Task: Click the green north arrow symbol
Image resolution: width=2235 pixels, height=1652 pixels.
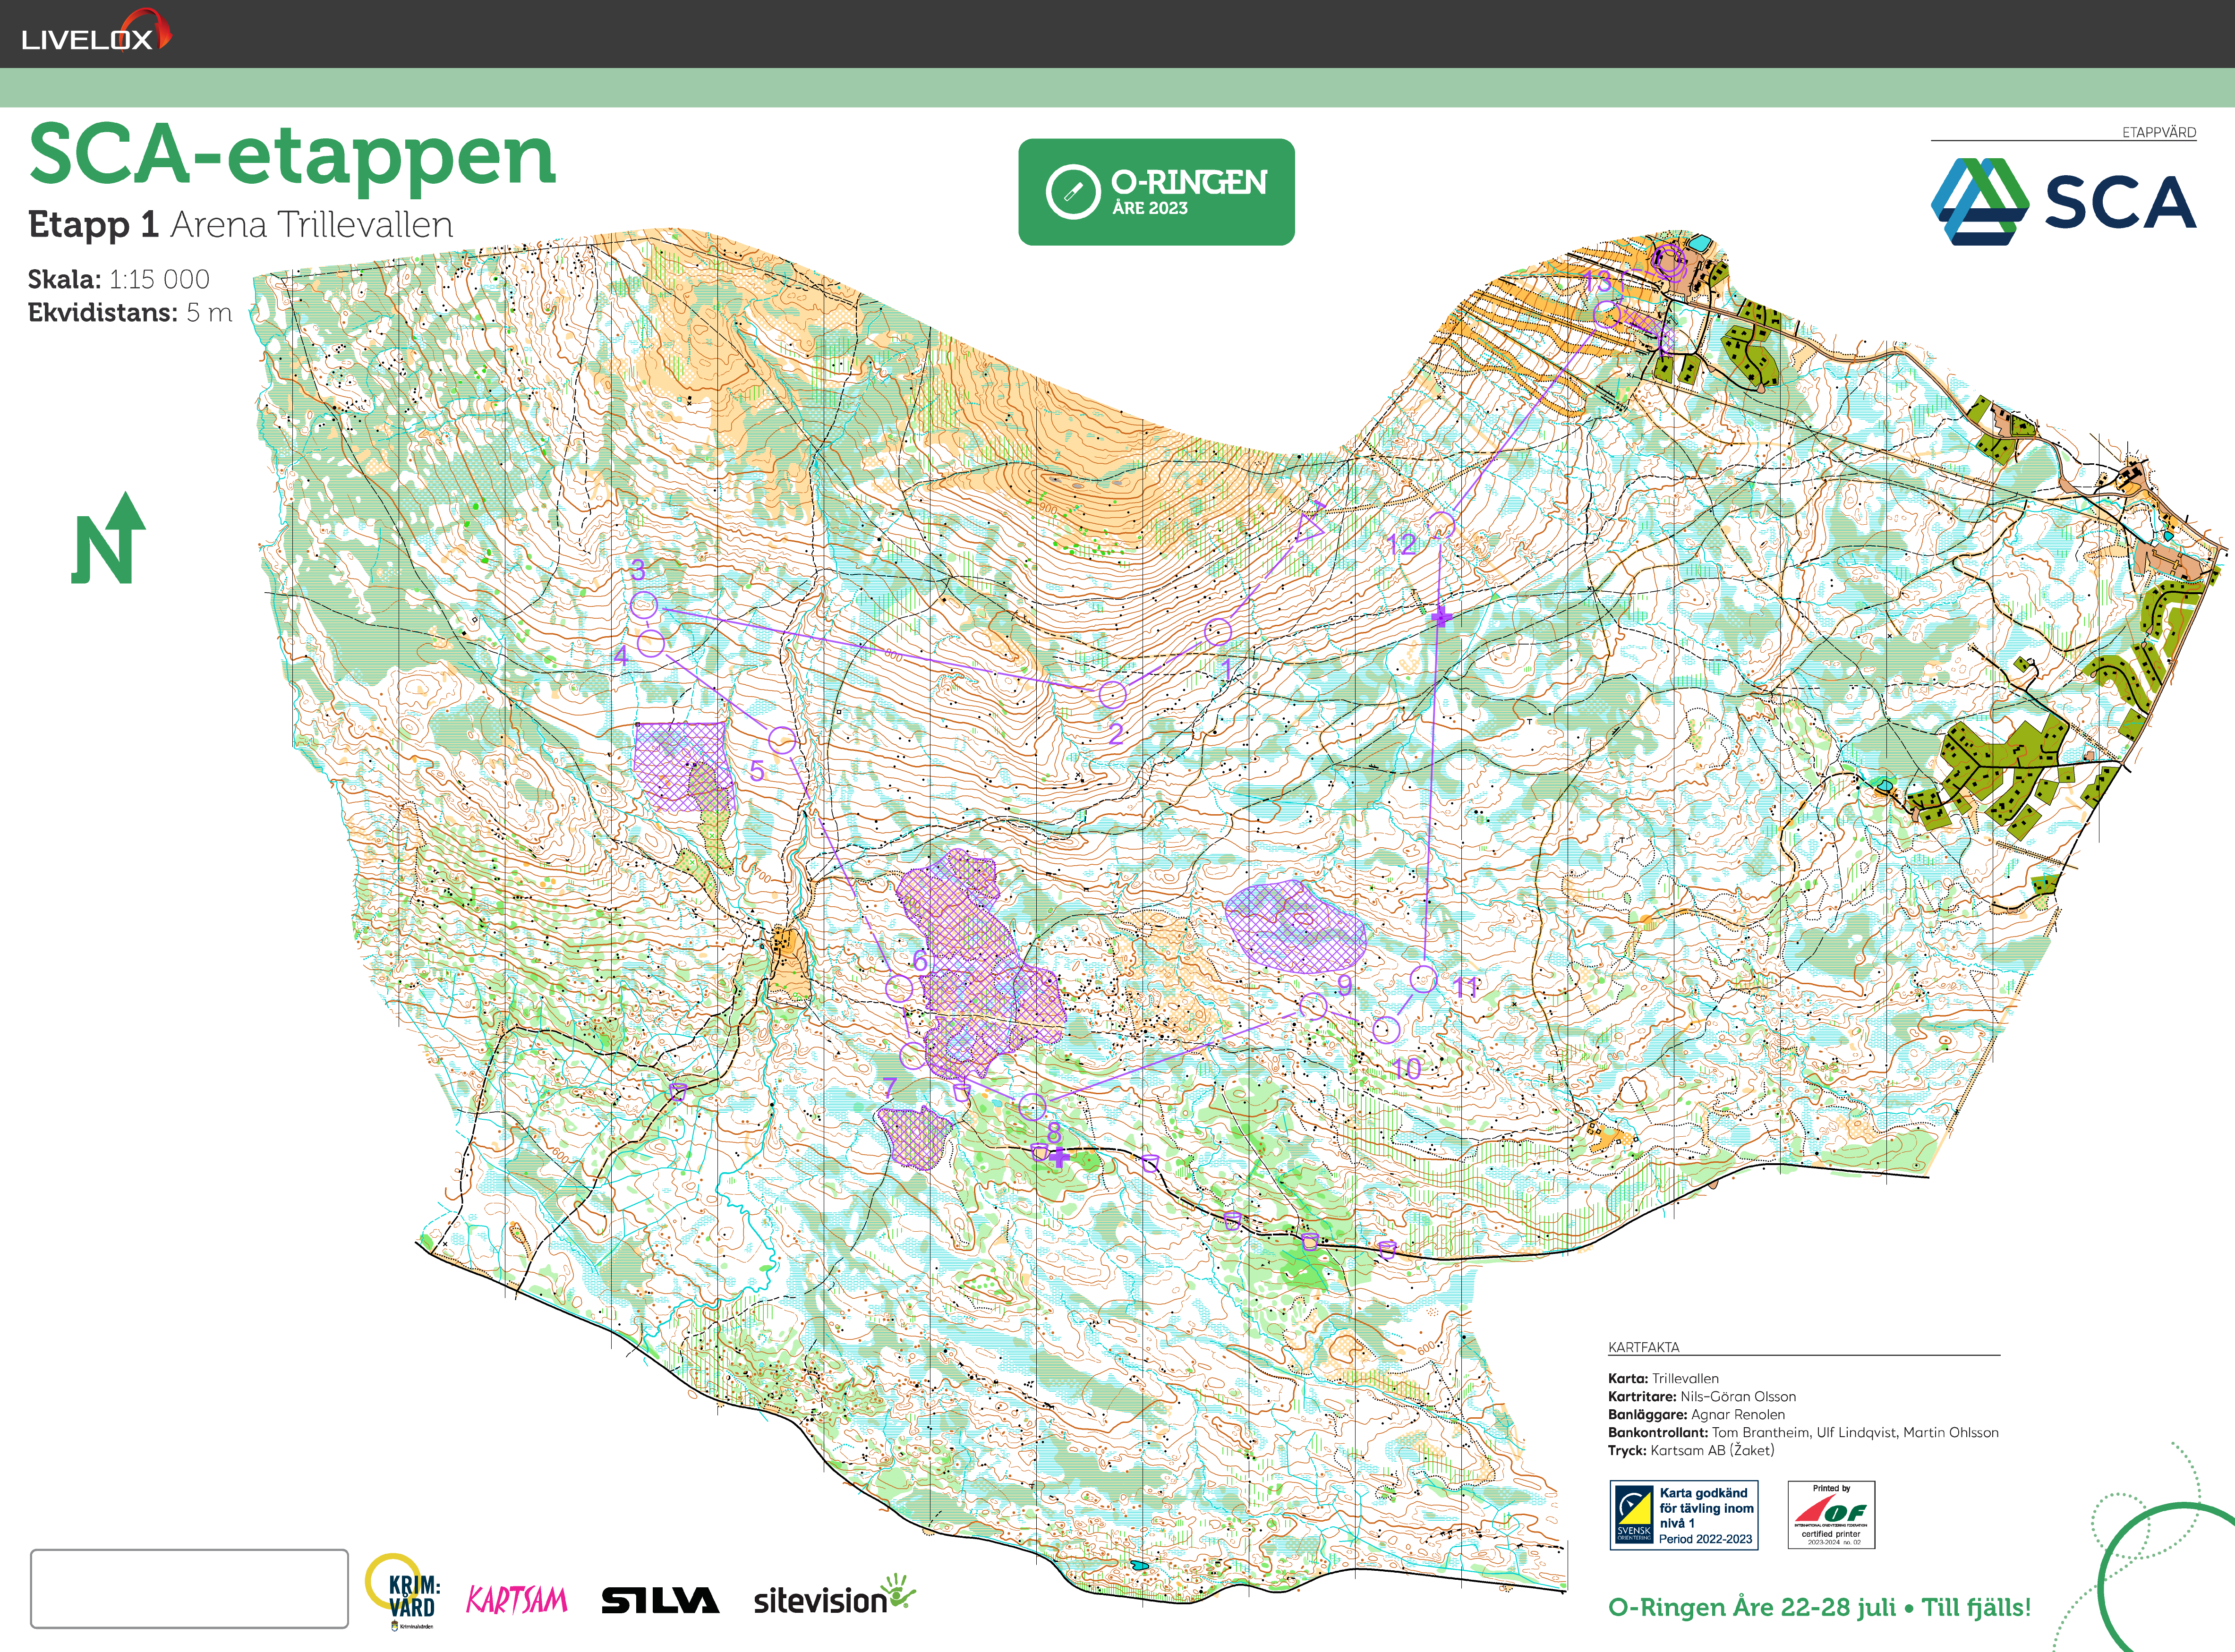Action: 109,538
